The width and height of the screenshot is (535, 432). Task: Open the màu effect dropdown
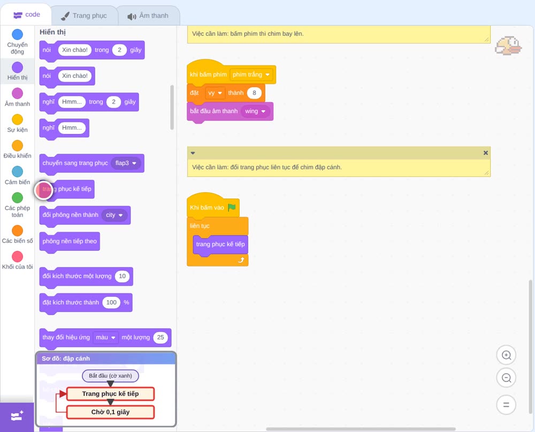[106, 337]
